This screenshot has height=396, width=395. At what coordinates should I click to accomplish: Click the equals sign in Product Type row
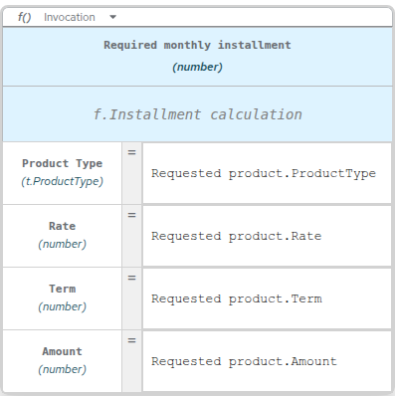[x=132, y=152]
